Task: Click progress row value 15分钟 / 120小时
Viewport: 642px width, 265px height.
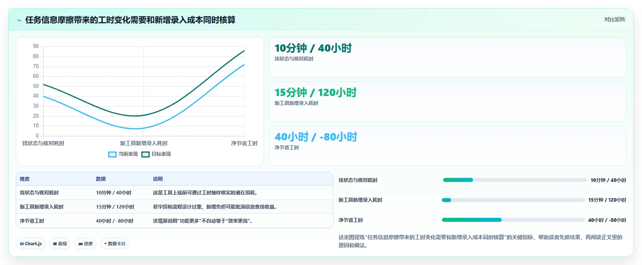Action: tap(607, 200)
